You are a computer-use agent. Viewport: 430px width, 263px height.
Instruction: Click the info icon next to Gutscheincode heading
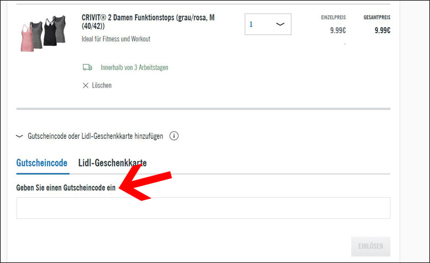174,136
